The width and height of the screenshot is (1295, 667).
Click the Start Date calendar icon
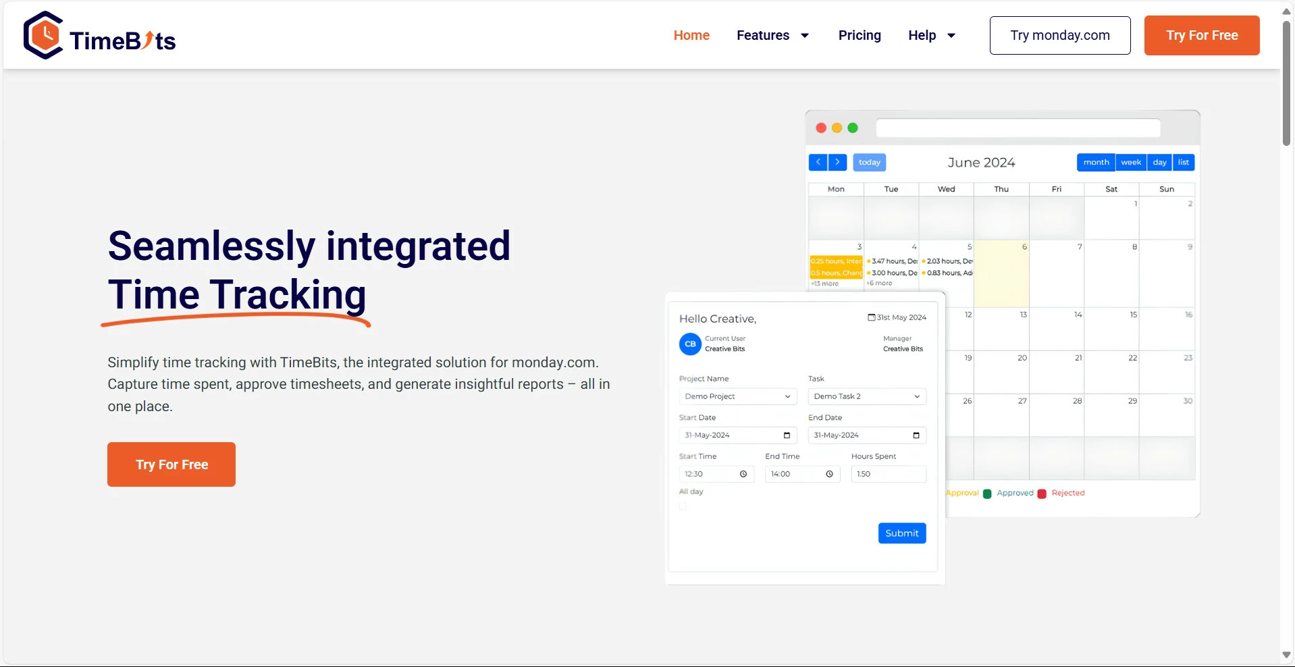(787, 435)
